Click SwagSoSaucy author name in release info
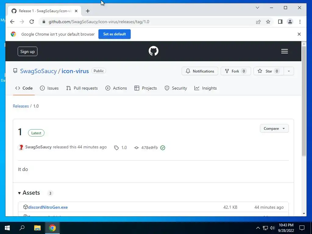This screenshot has height=234, width=312. 38,147
